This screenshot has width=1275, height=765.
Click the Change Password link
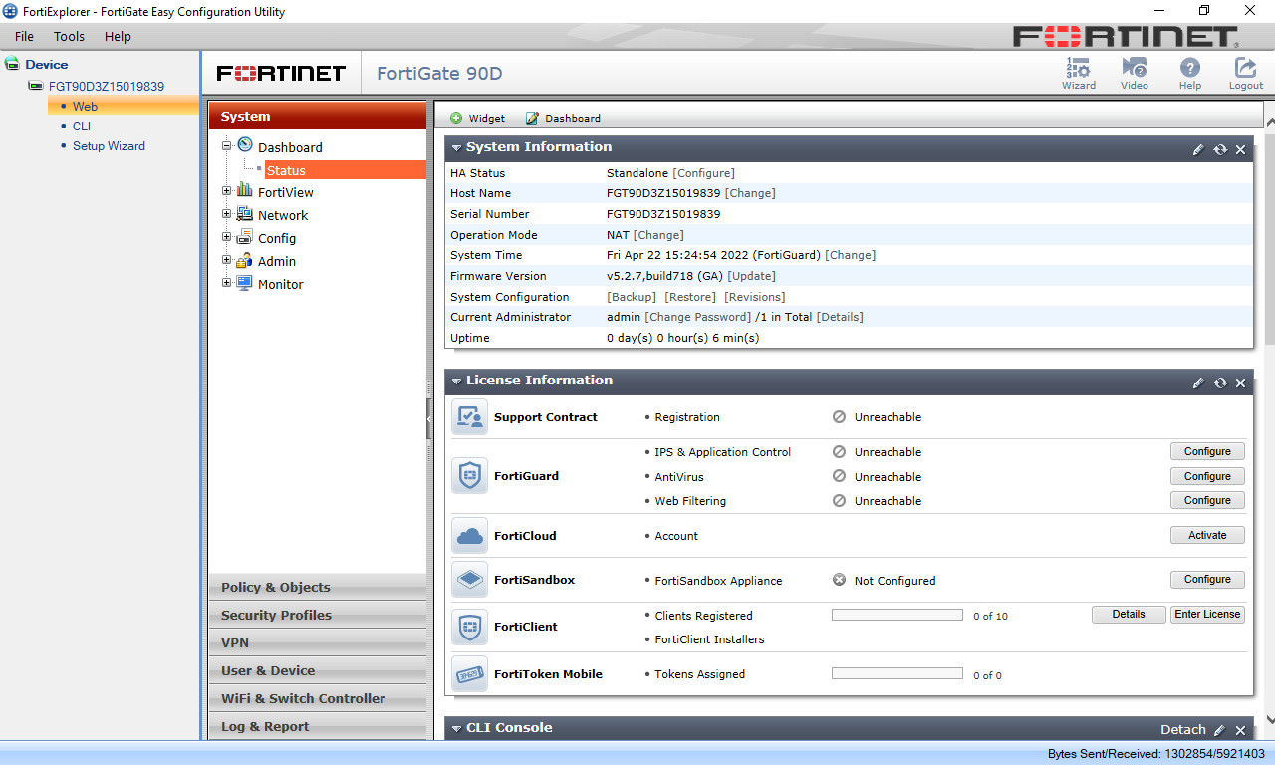point(697,317)
